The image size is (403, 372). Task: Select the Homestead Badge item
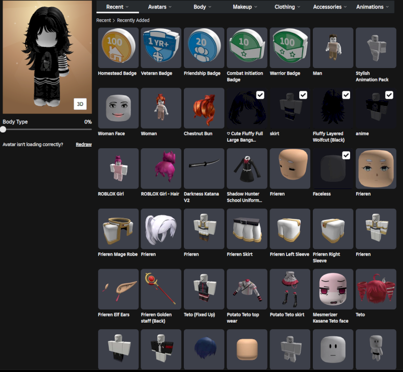(x=118, y=48)
